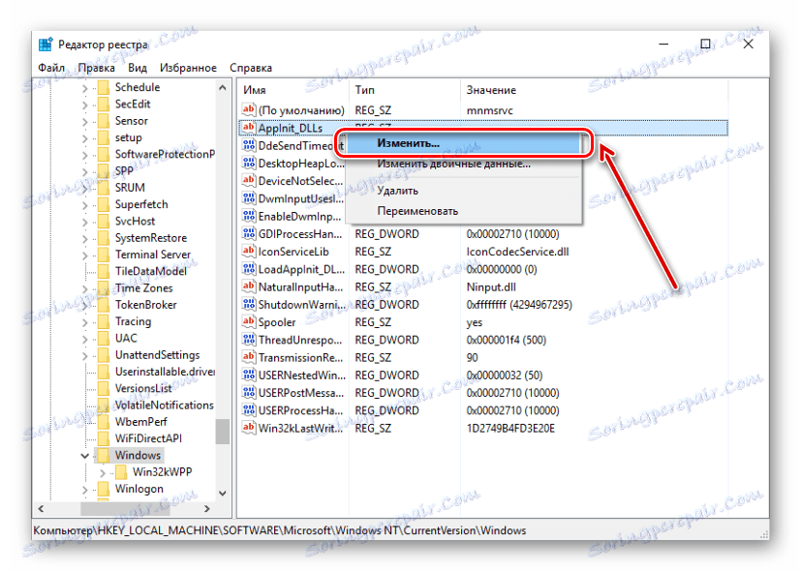Click the binary icon of USERPostMessa... value
Screen dimensions: 801x571
(x=248, y=392)
